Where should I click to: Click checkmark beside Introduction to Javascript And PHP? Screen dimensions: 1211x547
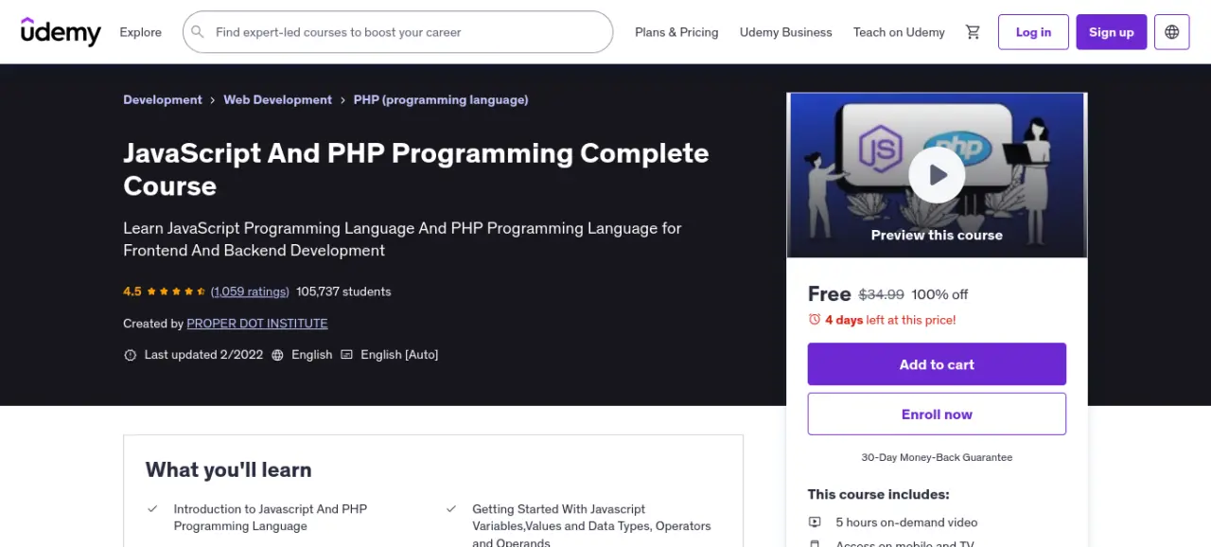coord(152,509)
